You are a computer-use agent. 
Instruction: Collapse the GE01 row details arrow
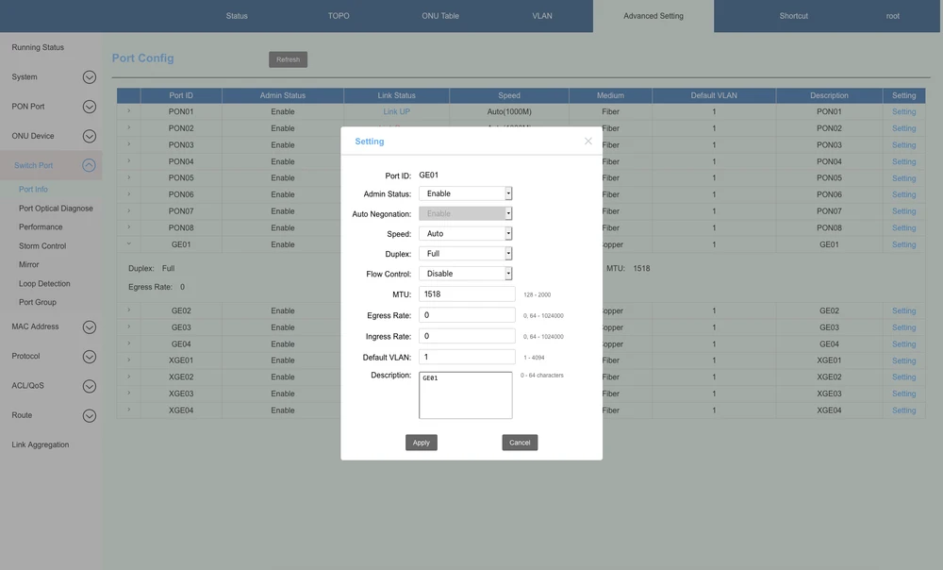click(128, 244)
